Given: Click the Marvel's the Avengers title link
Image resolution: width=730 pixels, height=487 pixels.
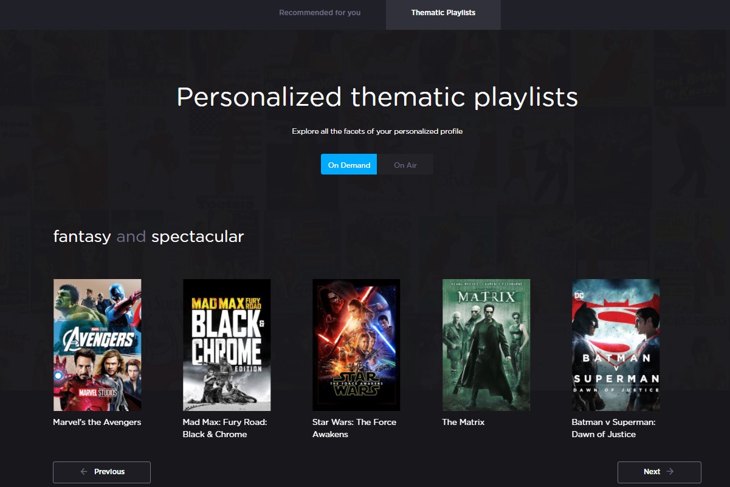Looking at the screenshot, I should pyautogui.click(x=97, y=423).
